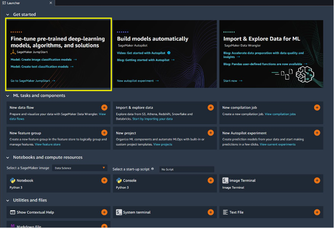The image size is (334, 228).
Task: Open blog on accelerating data preparation insights
Action: pyautogui.click(x=264, y=55)
